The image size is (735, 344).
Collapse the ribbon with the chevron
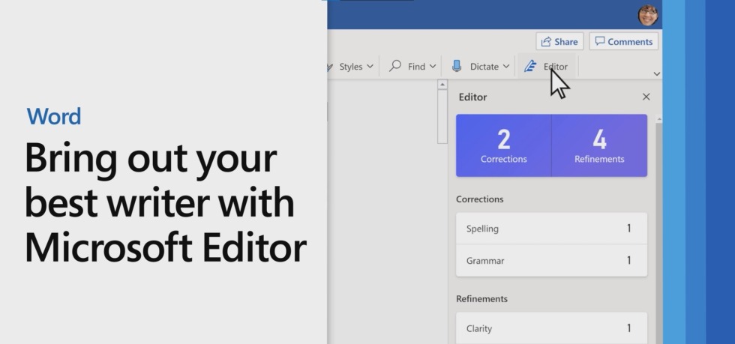click(x=657, y=73)
